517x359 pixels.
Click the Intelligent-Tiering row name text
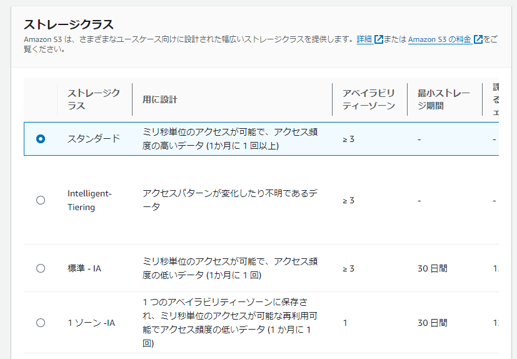[x=89, y=200]
